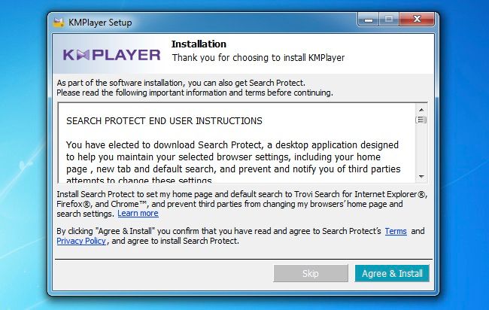Click the KMPlayer Setup title text
This screenshot has height=310, width=489.
click(x=100, y=23)
